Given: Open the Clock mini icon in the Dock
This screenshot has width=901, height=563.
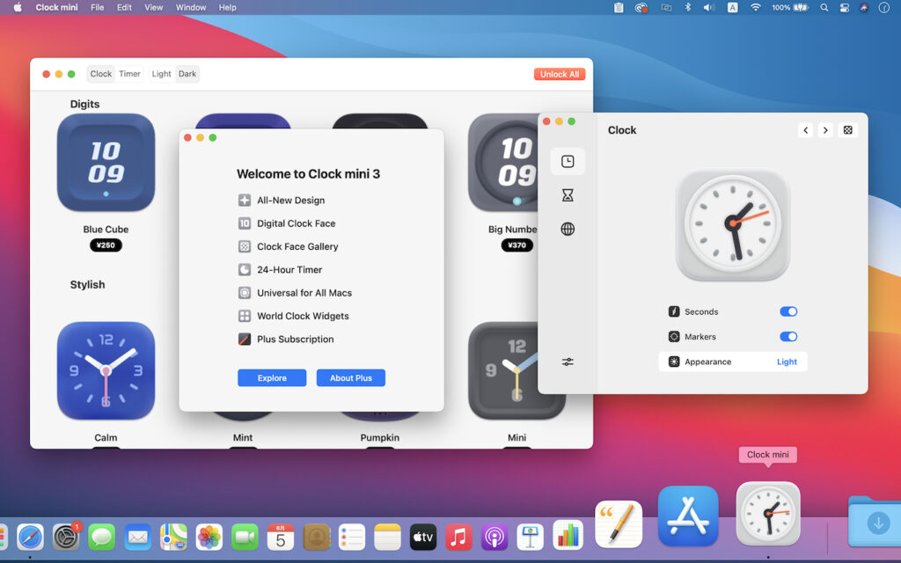Looking at the screenshot, I should 767,514.
